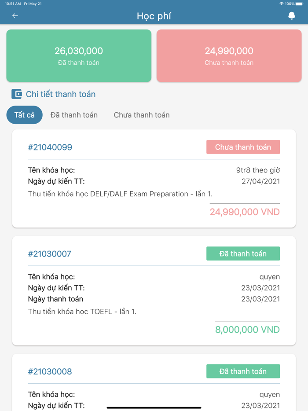This screenshot has height=411, width=308.
Task: Select the Tất cả filter tab
Action: point(25,115)
